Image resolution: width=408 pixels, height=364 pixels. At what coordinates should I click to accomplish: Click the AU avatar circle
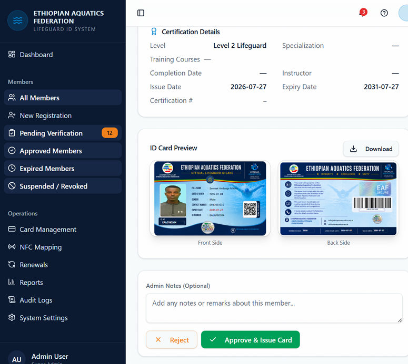17,358
